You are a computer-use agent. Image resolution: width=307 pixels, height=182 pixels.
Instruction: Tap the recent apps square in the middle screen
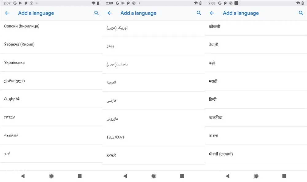[182, 176]
